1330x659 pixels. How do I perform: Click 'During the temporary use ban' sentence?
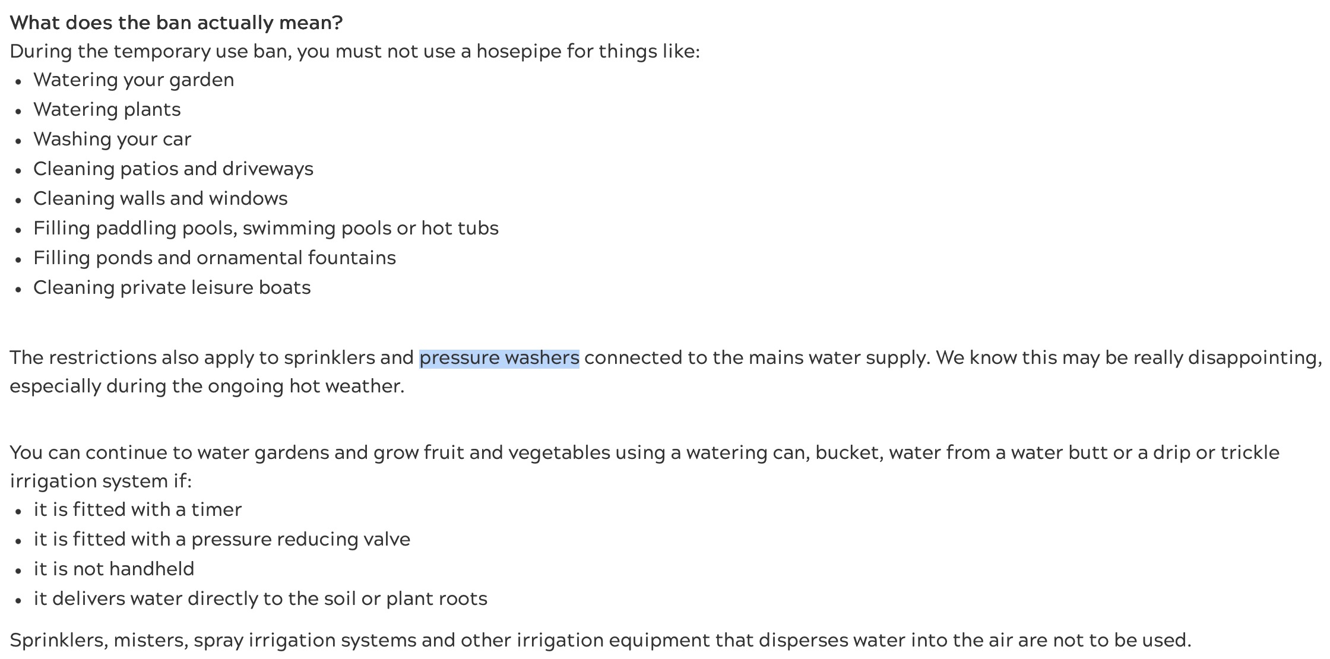pos(355,51)
